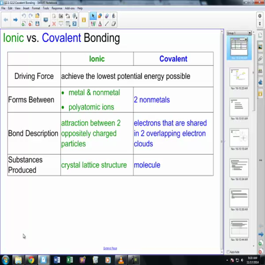Move toolbar with the up-down arrow icon
The height and width of the screenshot is (265, 265).
click(x=260, y=23)
